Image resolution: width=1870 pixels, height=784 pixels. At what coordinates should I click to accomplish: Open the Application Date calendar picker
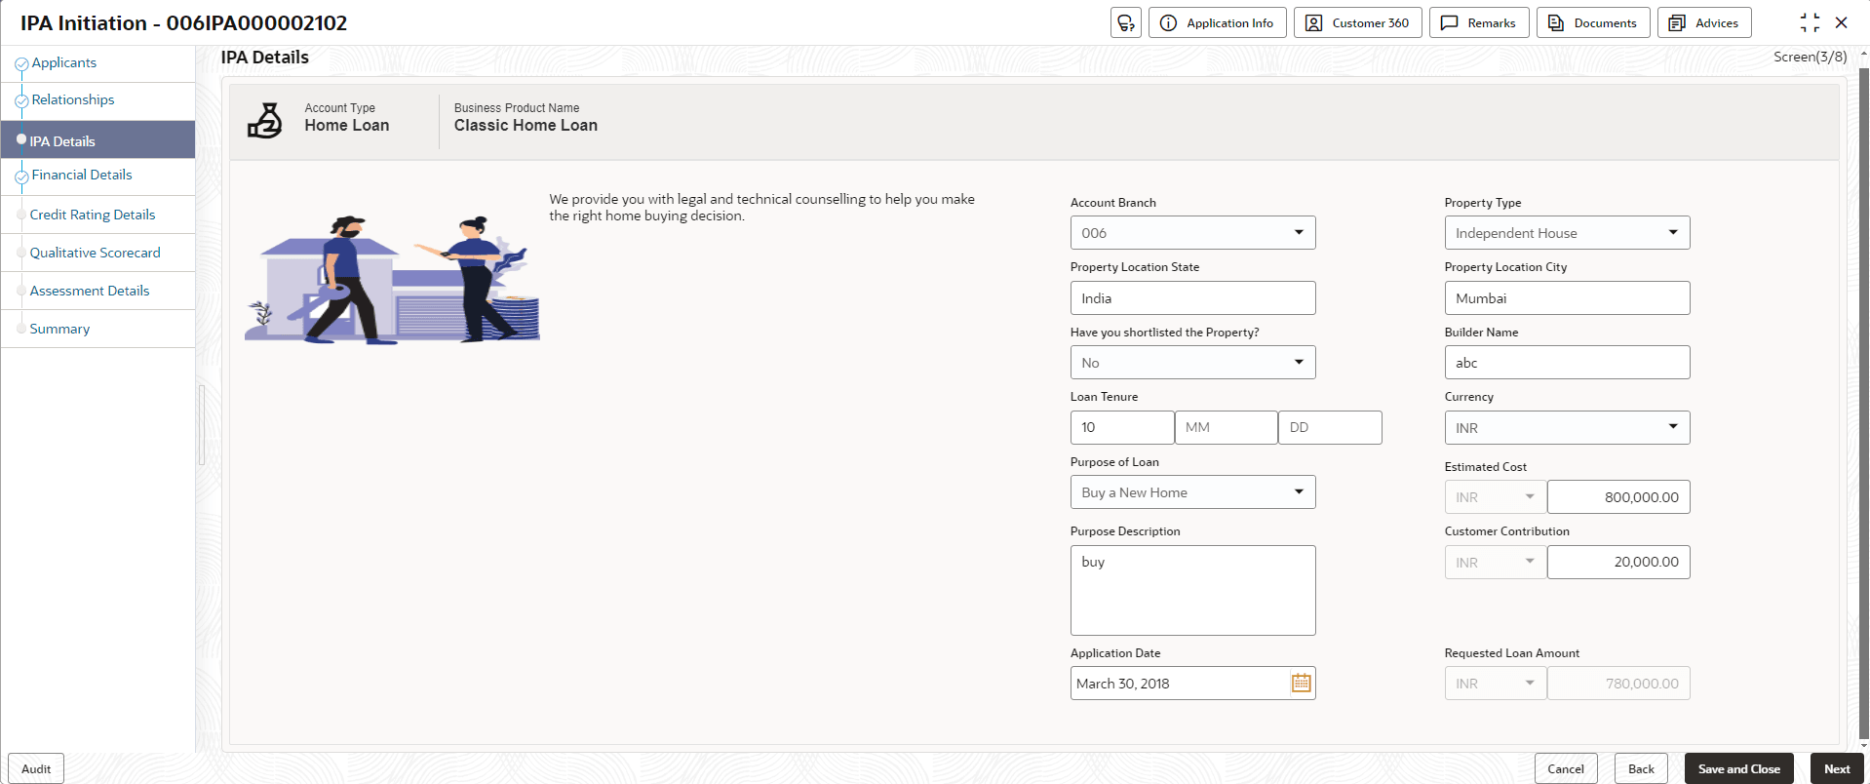click(1301, 684)
